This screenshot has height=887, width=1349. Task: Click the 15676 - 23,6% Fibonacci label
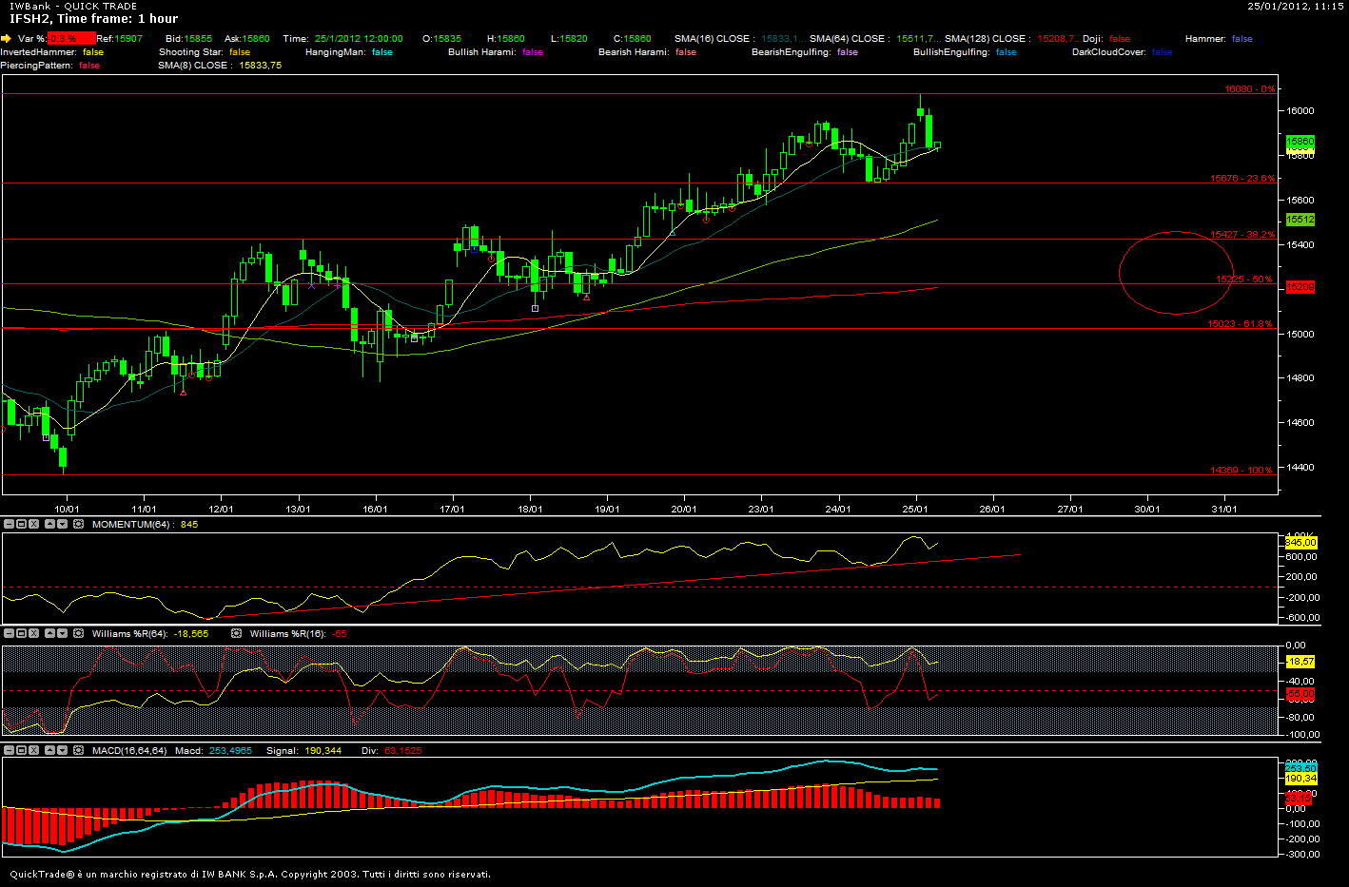pyautogui.click(x=1242, y=179)
